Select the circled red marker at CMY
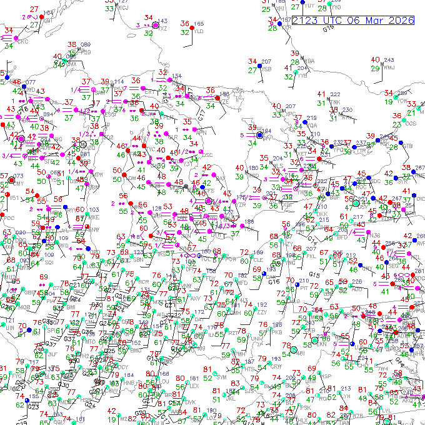 11,181
